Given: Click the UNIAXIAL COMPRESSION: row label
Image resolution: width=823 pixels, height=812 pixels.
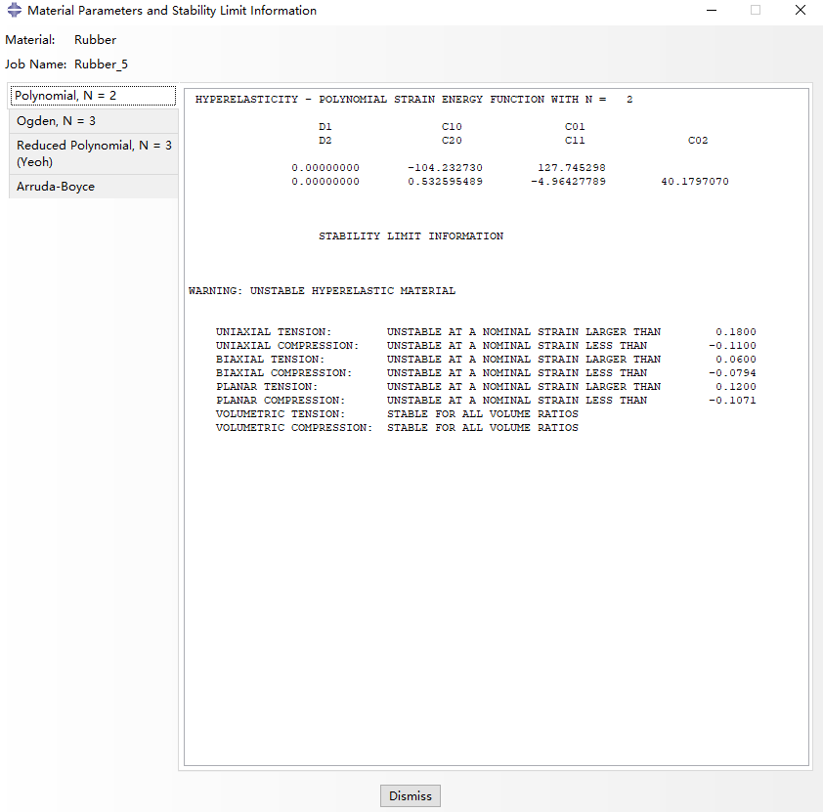Looking at the screenshot, I should pyautogui.click(x=287, y=346).
